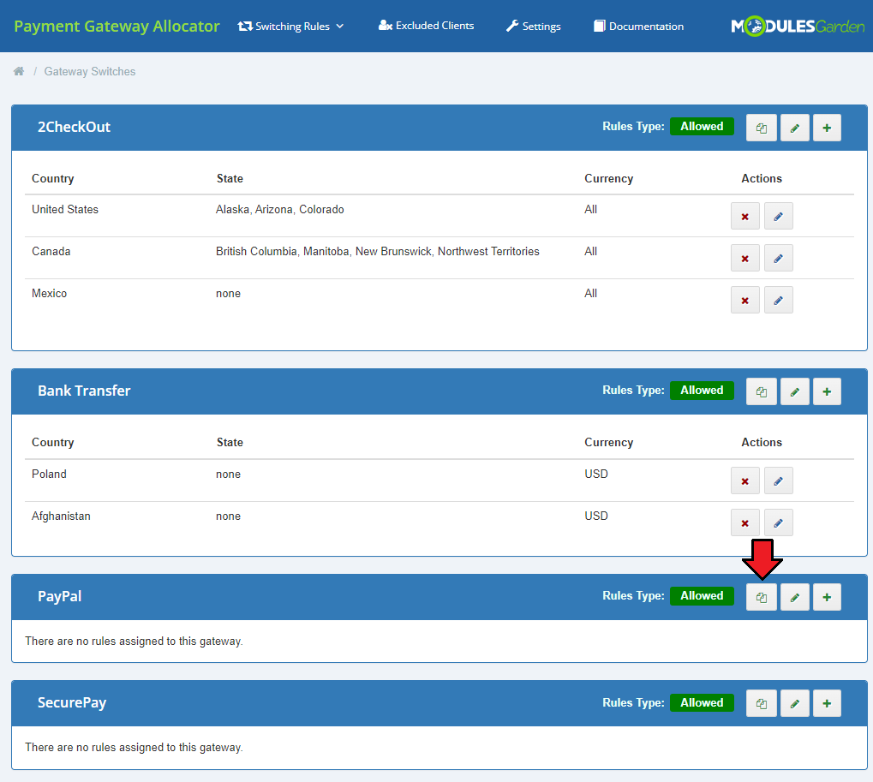Select the Canada country cell
Screen dimensions: 873x782
click(51, 251)
